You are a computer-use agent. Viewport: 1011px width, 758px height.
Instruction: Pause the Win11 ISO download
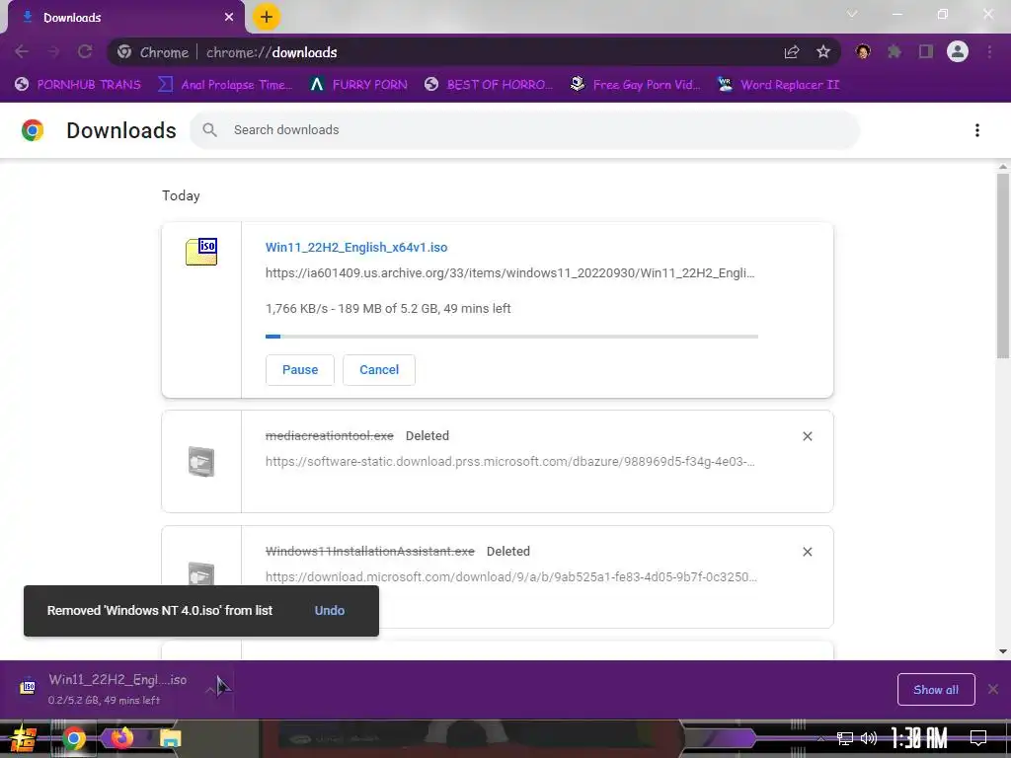pyautogui.click(x=300, y=370)
